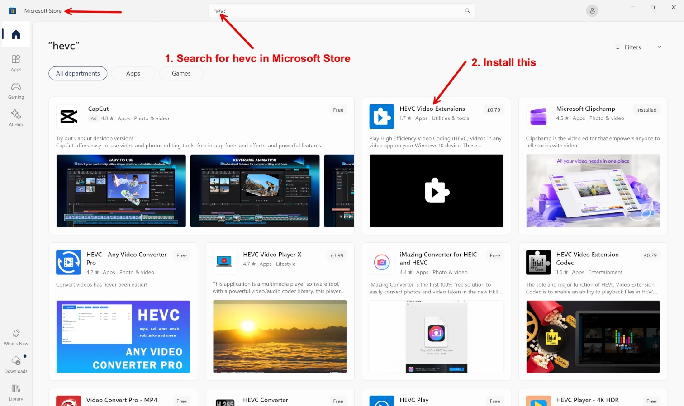Viewport: 684px width, 406px height.
Task: Click the Microsoft Clipchamp title
Action: point(585,109)
